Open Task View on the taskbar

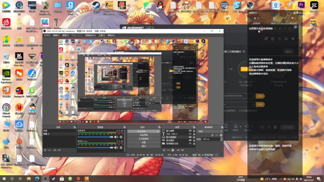20,179
